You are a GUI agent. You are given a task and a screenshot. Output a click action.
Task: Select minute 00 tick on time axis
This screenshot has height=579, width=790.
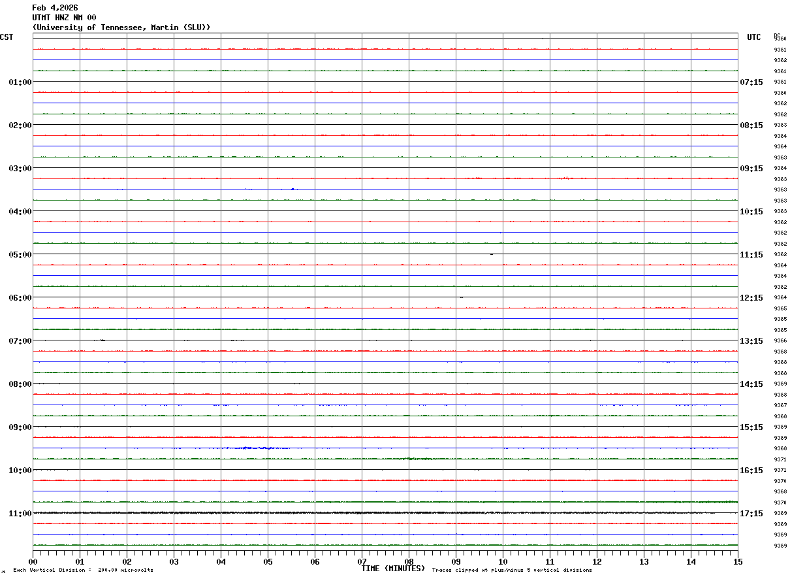coord(33,561)
